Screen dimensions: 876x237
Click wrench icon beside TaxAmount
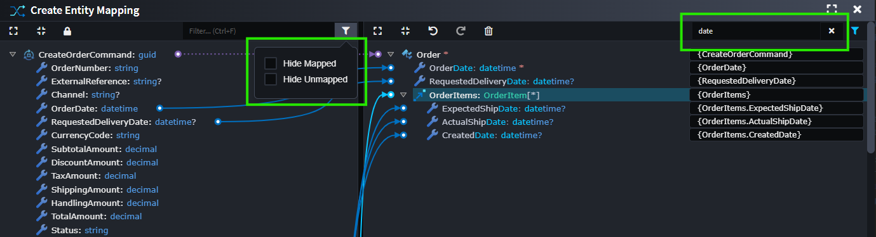[42, 176]
